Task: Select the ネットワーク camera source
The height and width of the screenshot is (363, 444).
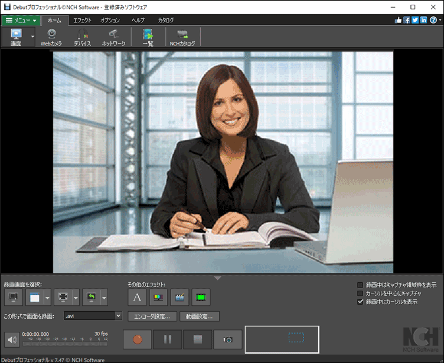Action: point(113,37)
